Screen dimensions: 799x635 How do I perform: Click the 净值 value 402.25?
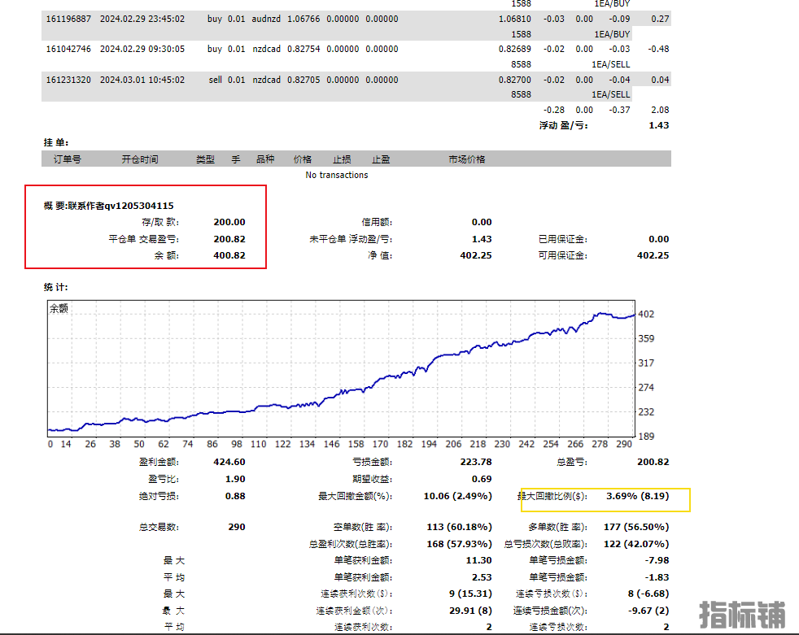[476, 255]
